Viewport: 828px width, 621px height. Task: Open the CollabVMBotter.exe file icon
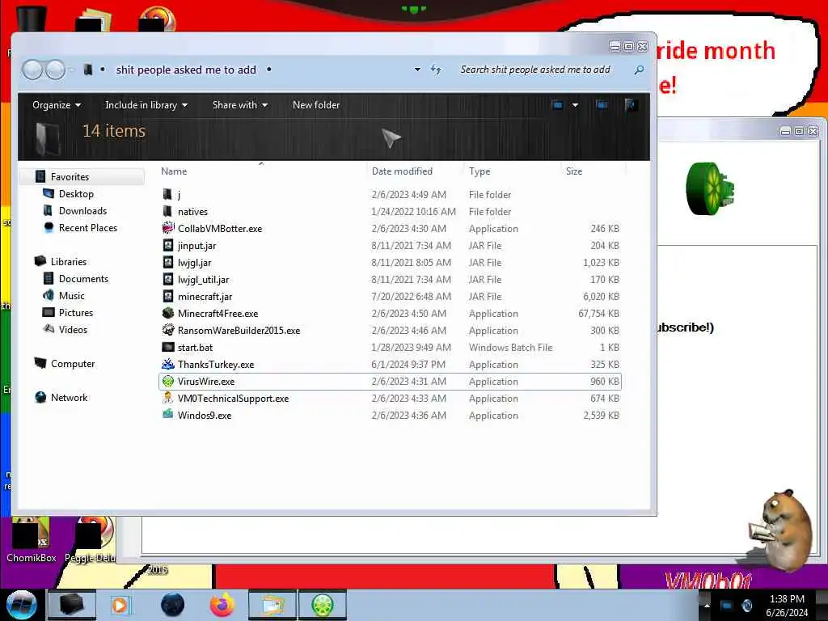(x=168, y=228)
